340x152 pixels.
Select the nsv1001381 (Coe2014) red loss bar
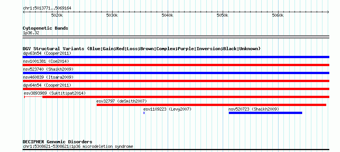pos(176,65)
